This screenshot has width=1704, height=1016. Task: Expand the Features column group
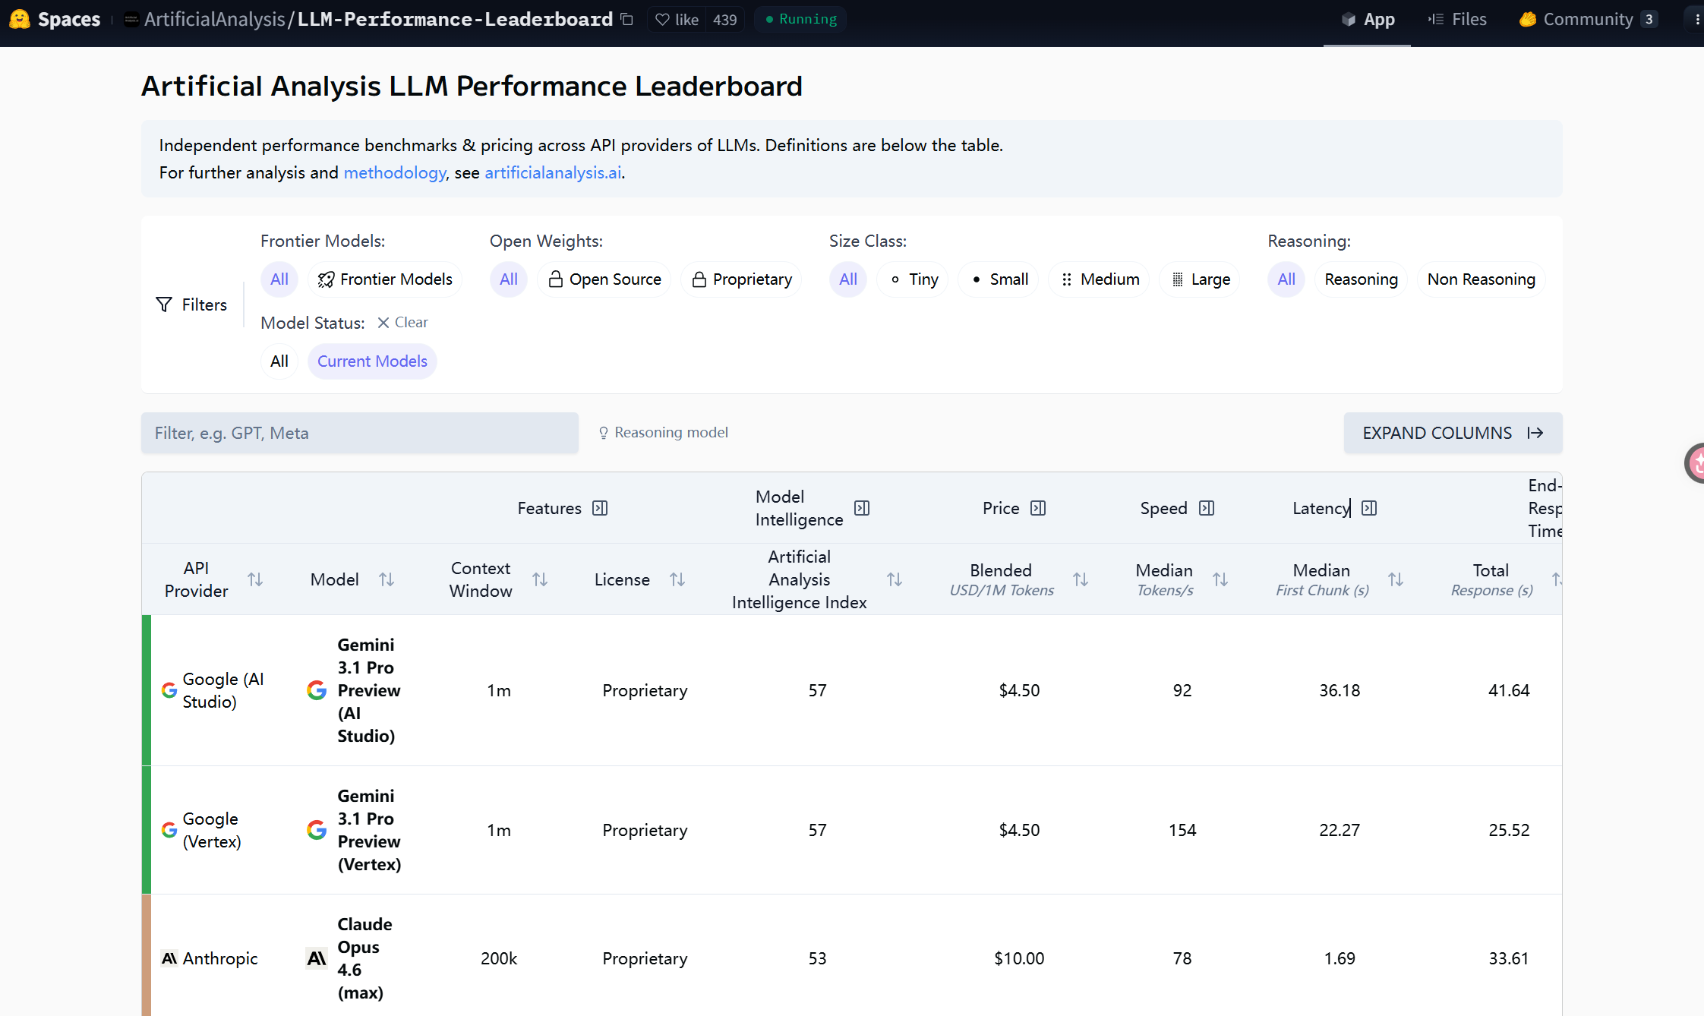(x=600, y=508)
